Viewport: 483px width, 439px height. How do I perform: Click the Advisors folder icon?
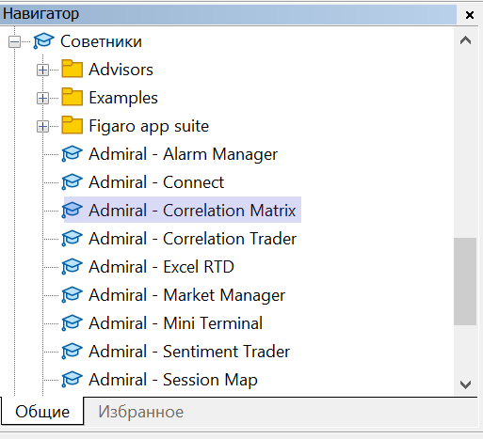[72, 69]
